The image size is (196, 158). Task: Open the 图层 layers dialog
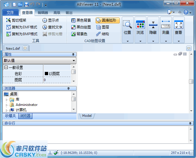(x=102, y=27)
